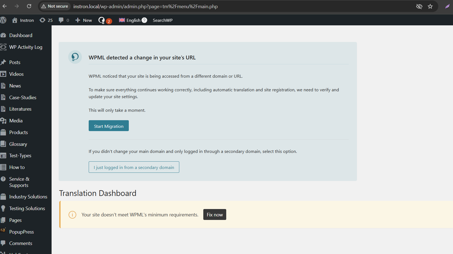Click the orange info icon in requirements warning
Screen dimensions: 453x254
point(72,215)
